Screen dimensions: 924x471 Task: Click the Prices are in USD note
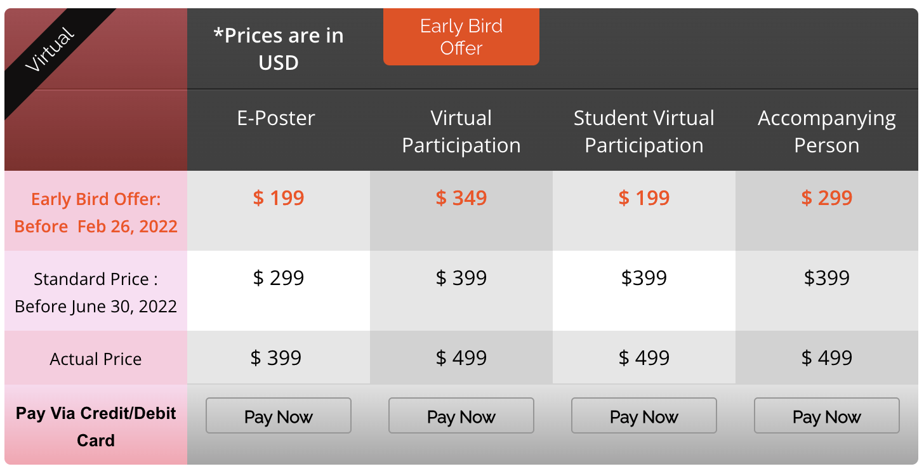(279, 49)
